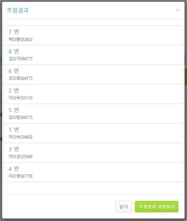The image size is (187, 221).
Task: Close the 추첨결과 dialog with X icon
Action: tap(178, 10)
